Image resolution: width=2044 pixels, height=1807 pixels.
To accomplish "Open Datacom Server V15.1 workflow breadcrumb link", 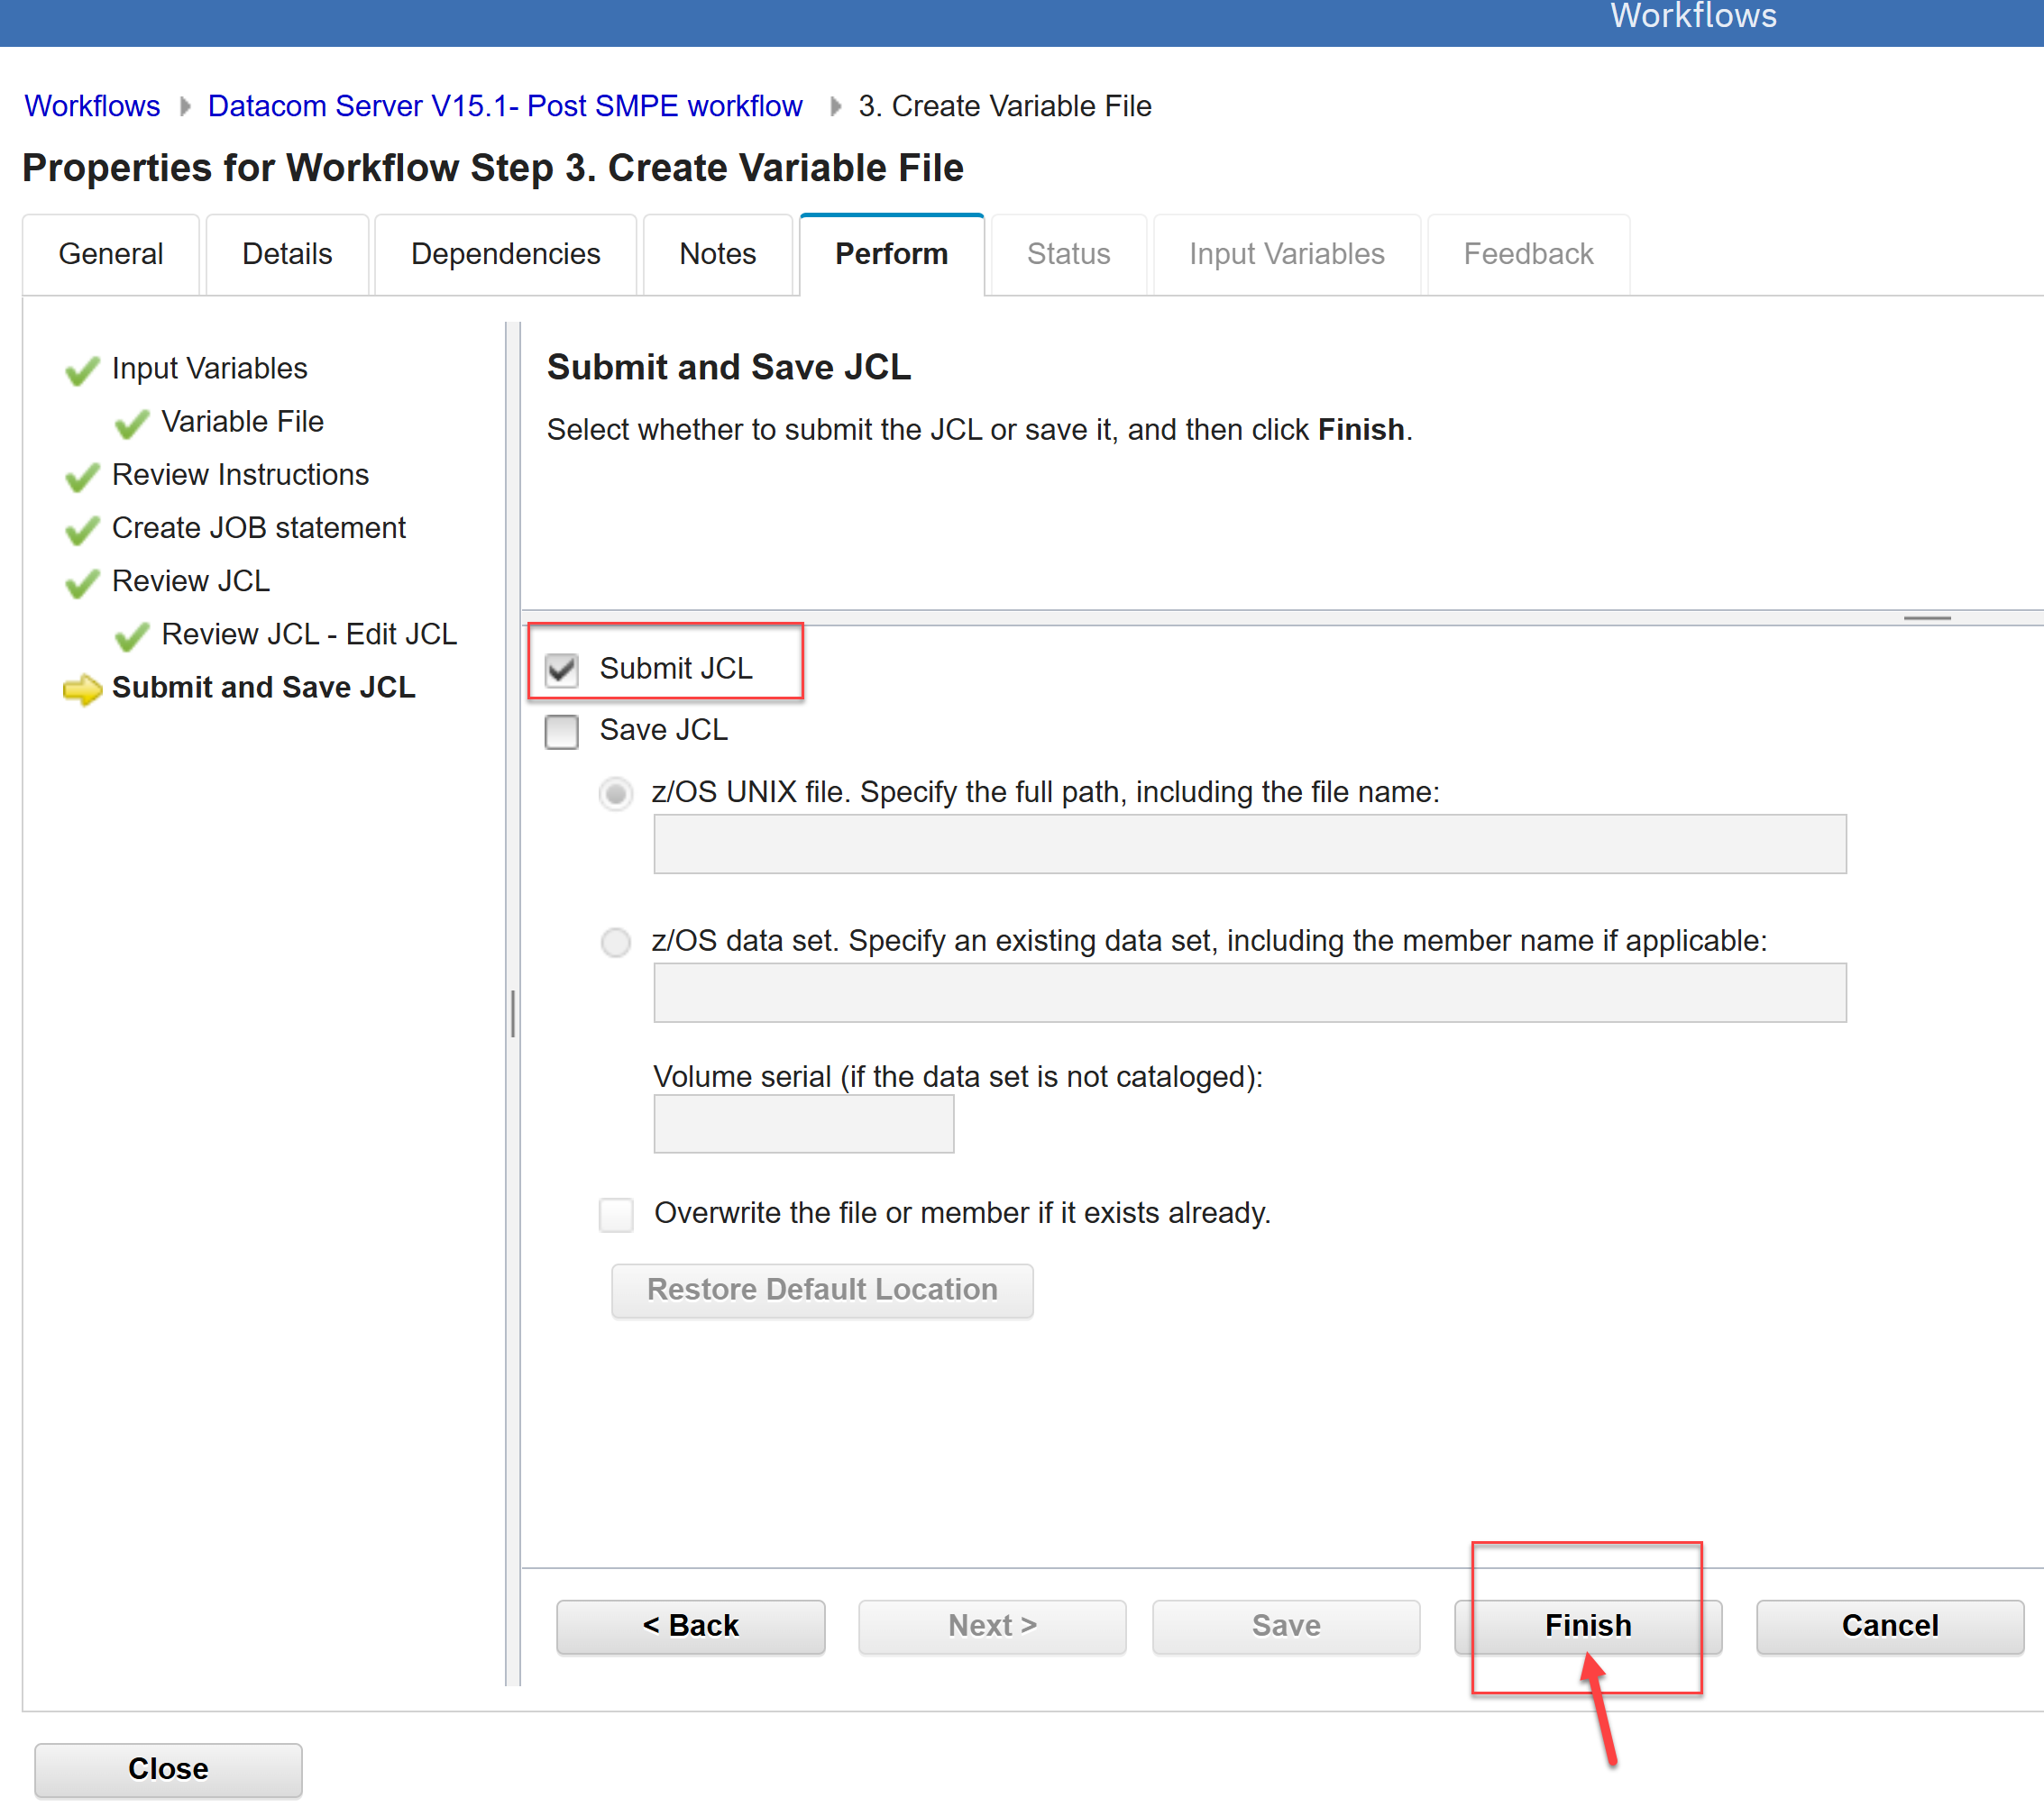I will [505, 106].
